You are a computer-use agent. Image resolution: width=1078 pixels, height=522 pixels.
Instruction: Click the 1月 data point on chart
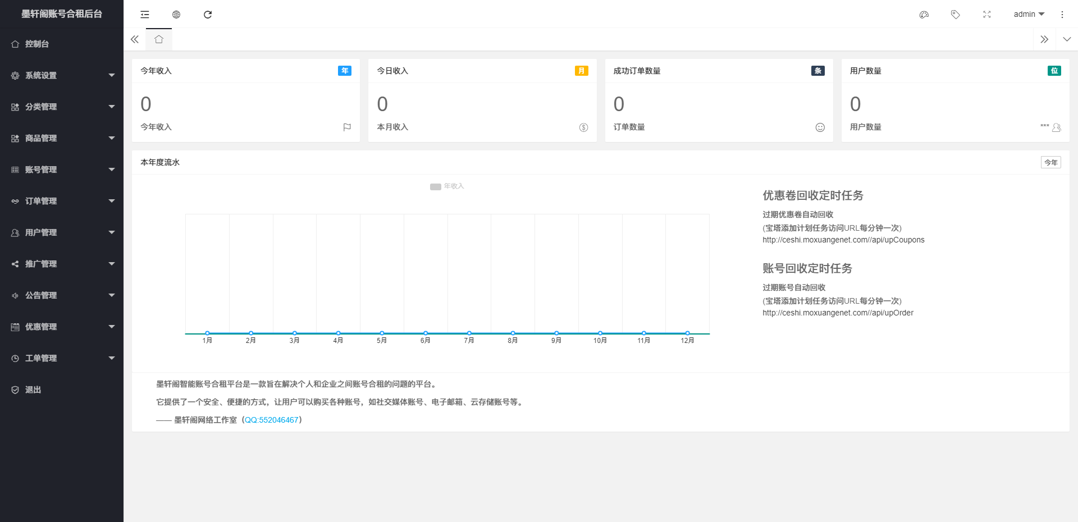207,333
